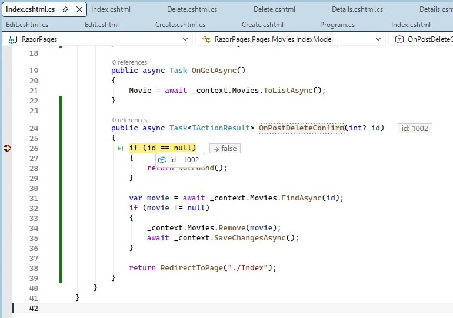Click the id data tip cube icon
This screenshot has height=318, width=453.
coord(162,160)
